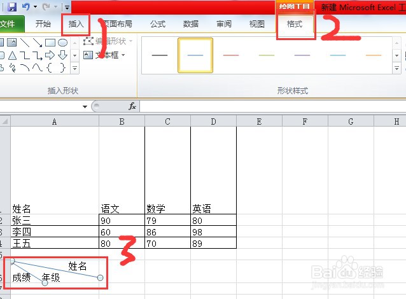Image resolution: width=406 pixels, height=299 pixels.
Task: Apply the red line shape style
Action: pyautogui.click(x=231, y=55)
